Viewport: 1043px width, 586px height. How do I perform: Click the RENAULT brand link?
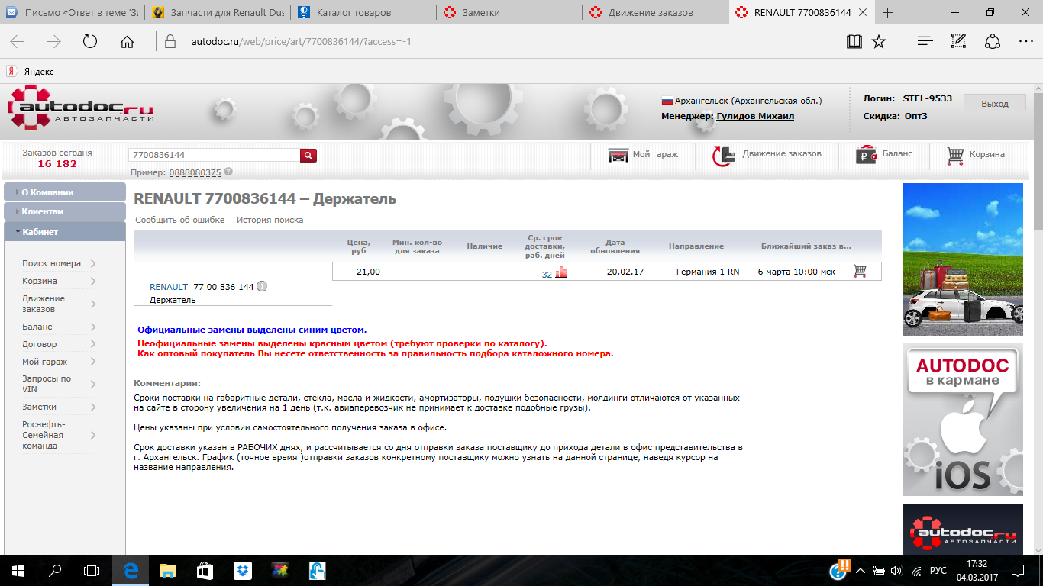169,287
